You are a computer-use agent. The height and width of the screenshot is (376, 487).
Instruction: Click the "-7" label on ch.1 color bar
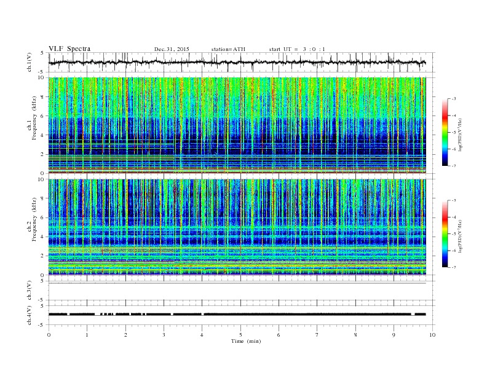click(x=453, y=166)
